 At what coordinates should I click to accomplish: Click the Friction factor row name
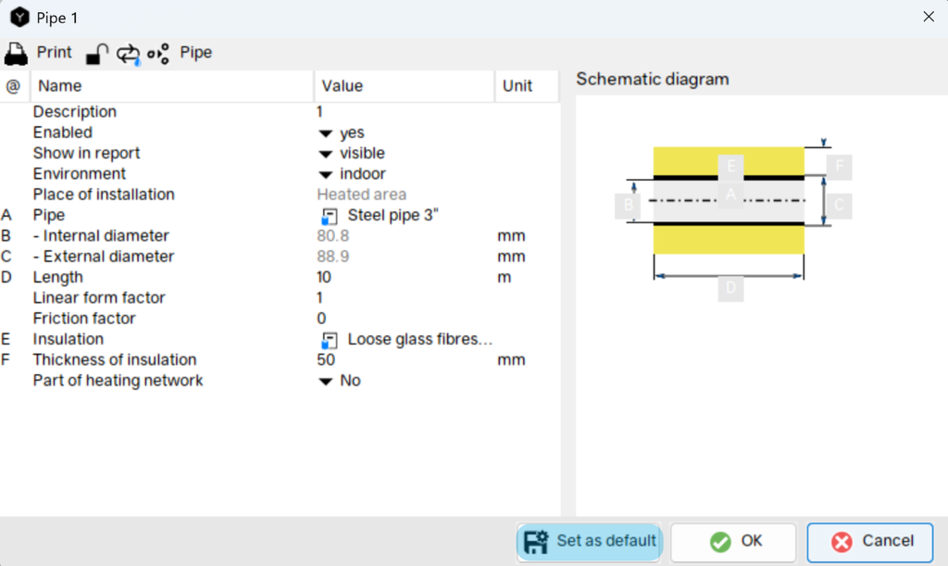[x=84, y=319]
